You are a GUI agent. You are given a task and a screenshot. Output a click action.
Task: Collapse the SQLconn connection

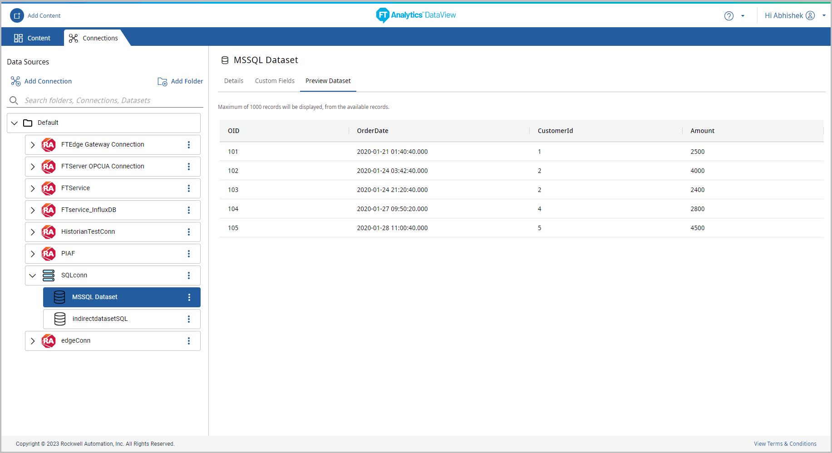coord(33,276)
